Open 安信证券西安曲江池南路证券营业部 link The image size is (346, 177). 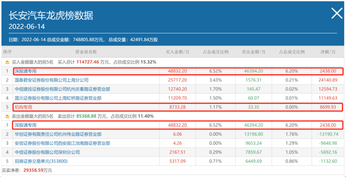point(63,143)
